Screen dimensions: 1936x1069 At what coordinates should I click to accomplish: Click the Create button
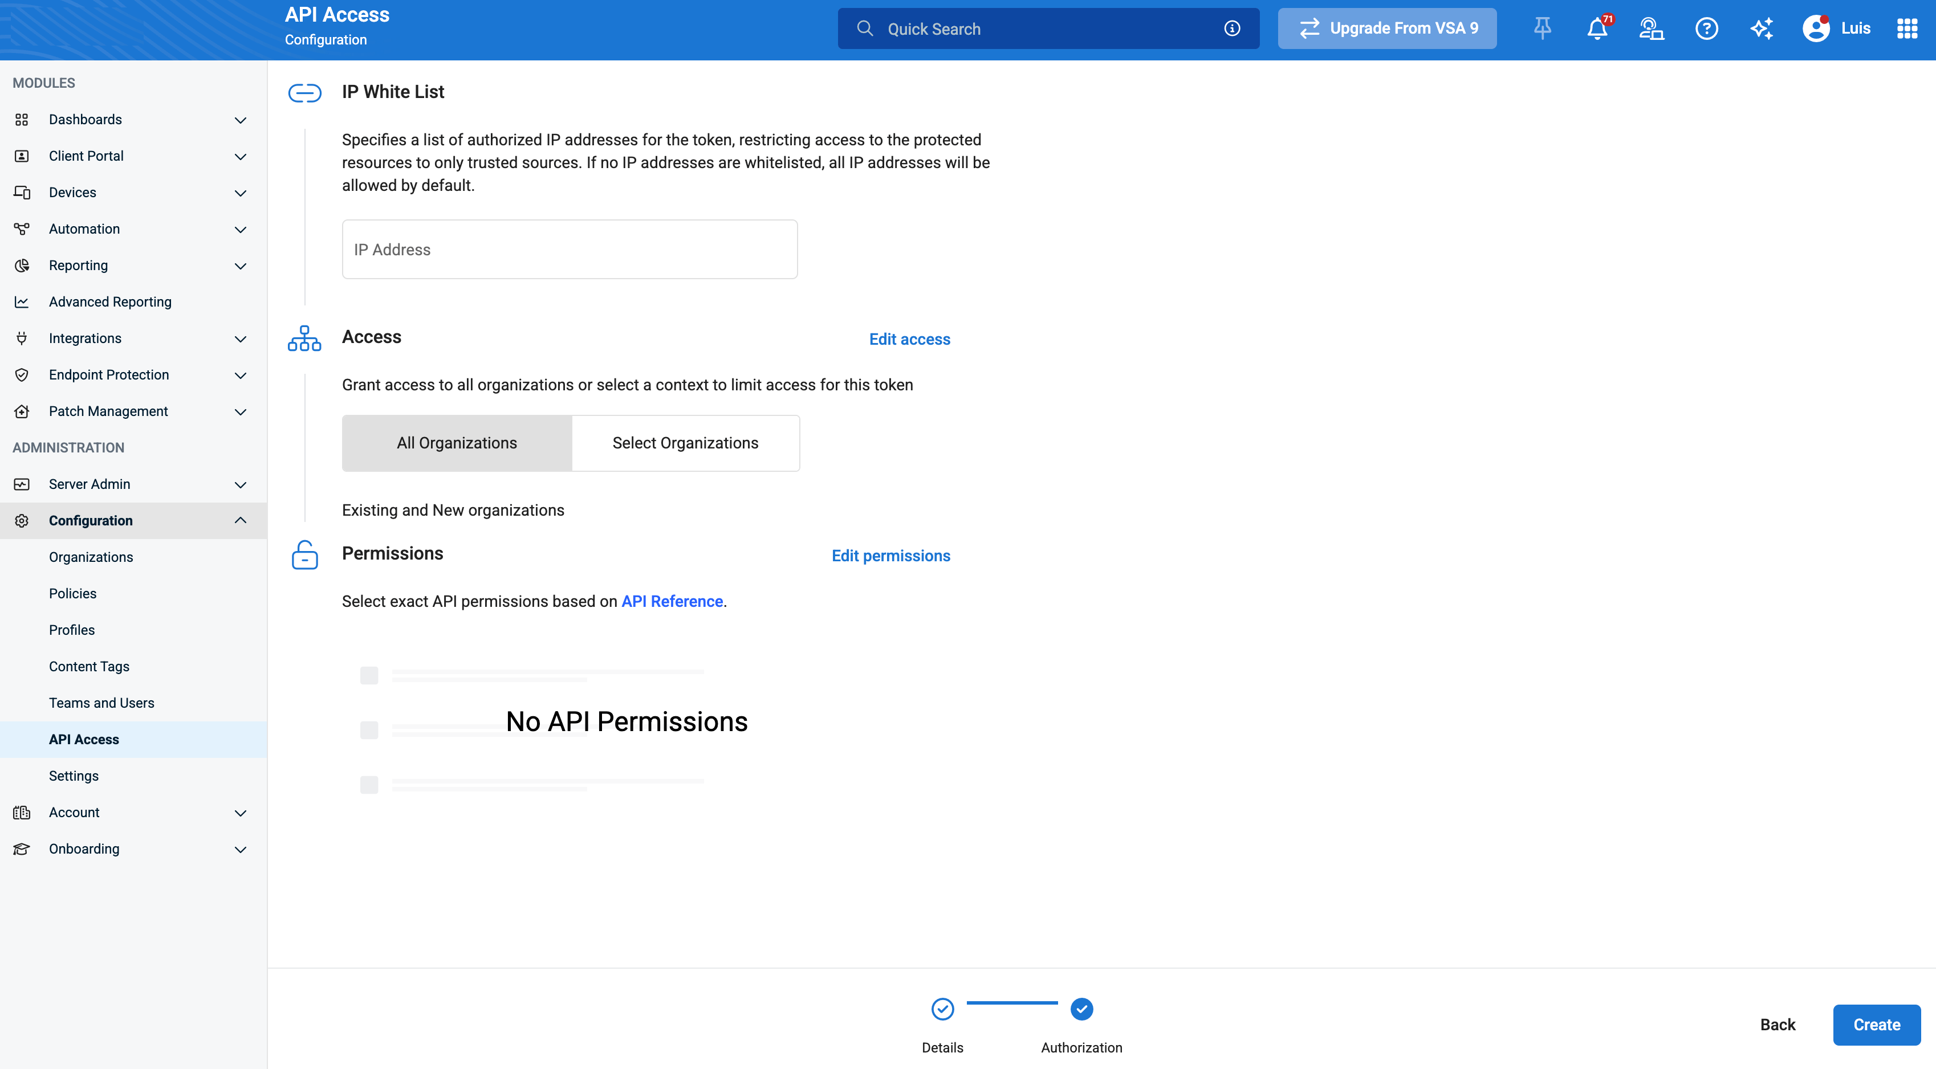coord(1877,1025)
